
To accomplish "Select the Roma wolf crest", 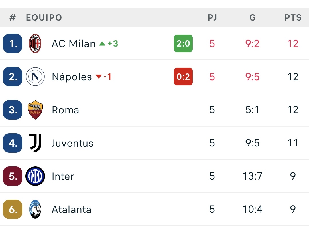I will tap(35, 110).
